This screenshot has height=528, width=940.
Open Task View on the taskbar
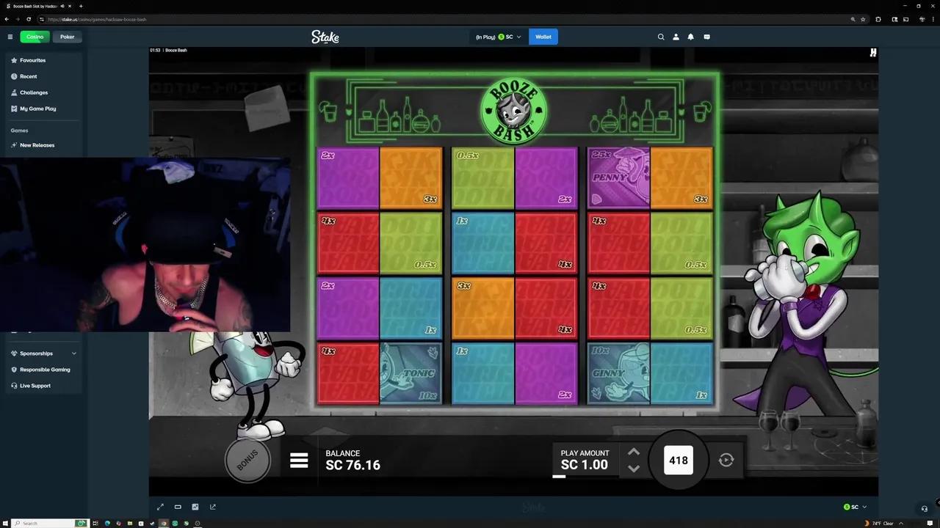(97, 523)
